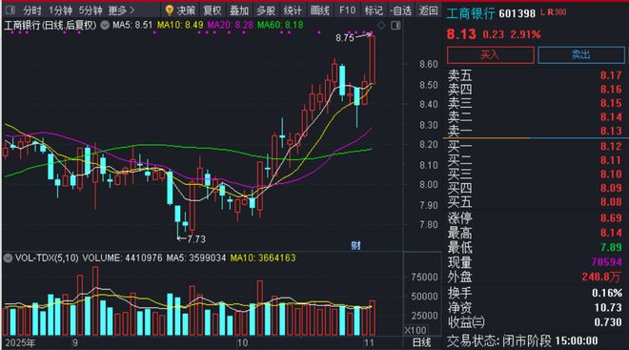Image resolution: width=629 pixels, height=350 pixels.
Task: Select the 卖五 ask row at 8.17
Action: [536, 75]
